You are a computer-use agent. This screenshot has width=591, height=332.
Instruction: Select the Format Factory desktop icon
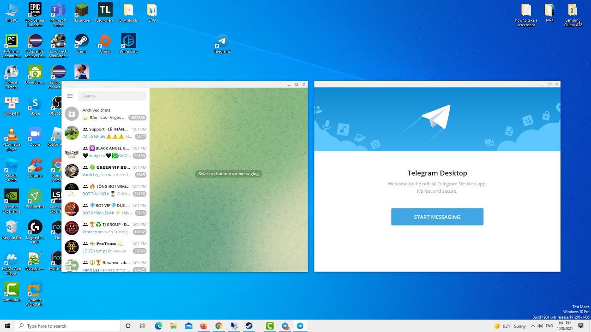pos(12,77)
